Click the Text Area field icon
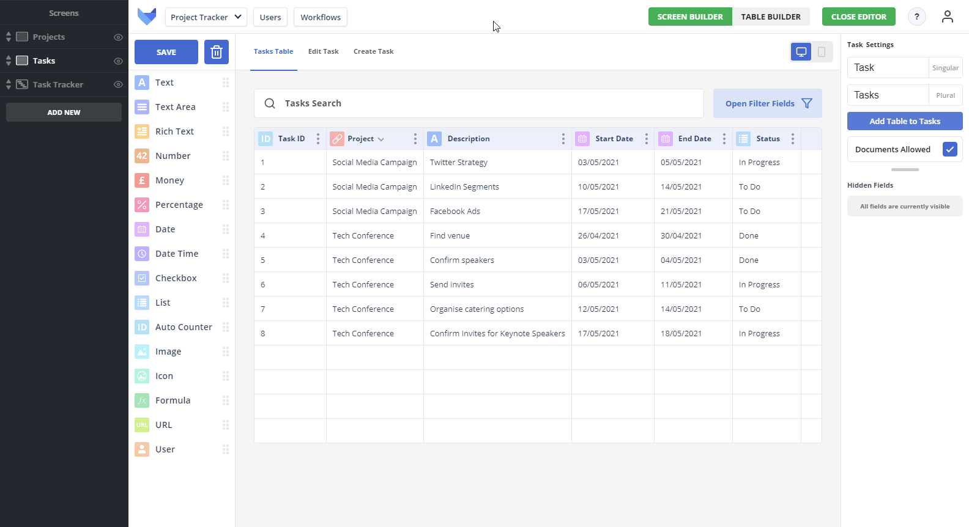This screenshot has height=527, width=969. tap(142, 107)
